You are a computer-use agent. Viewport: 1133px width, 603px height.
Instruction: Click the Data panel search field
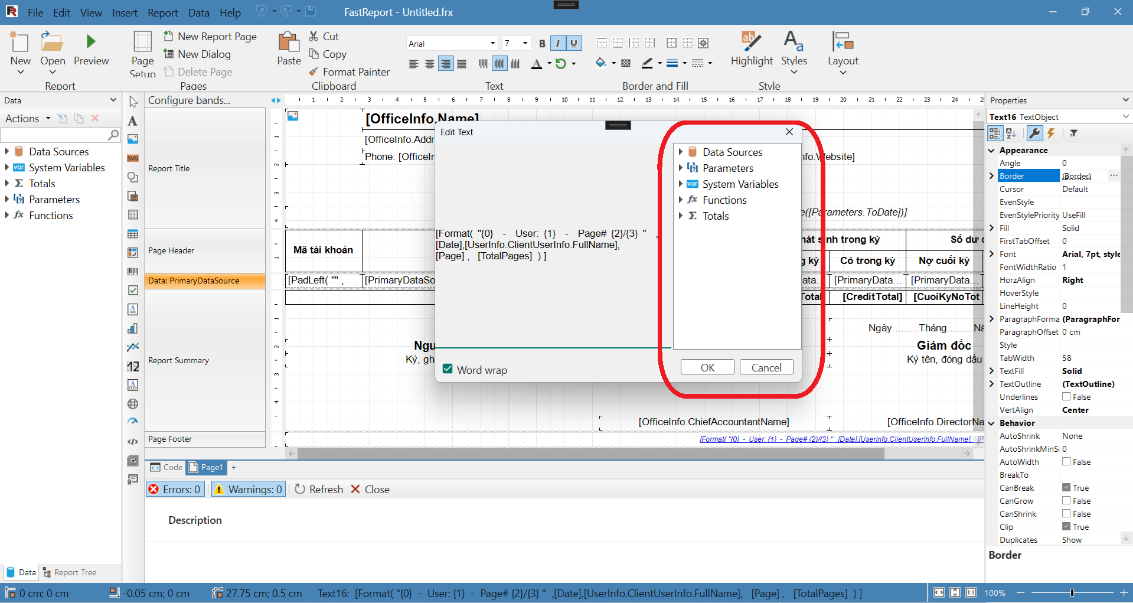(54, 135)
